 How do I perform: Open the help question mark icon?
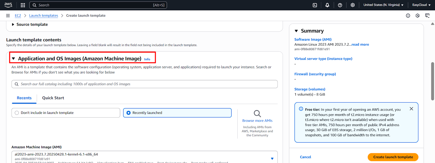pyautogui.click(x=340, y=5)
